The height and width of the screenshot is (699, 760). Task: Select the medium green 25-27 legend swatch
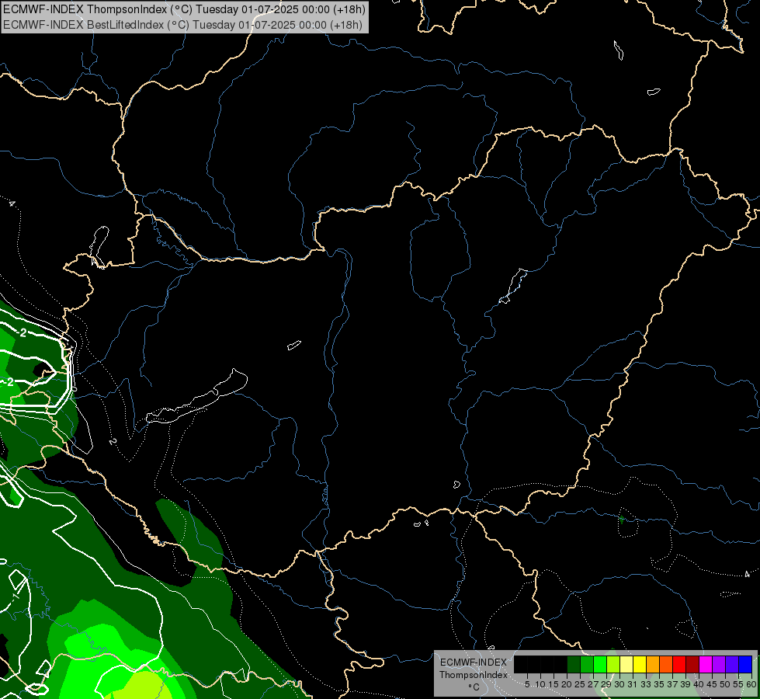(x=586, y=664)
